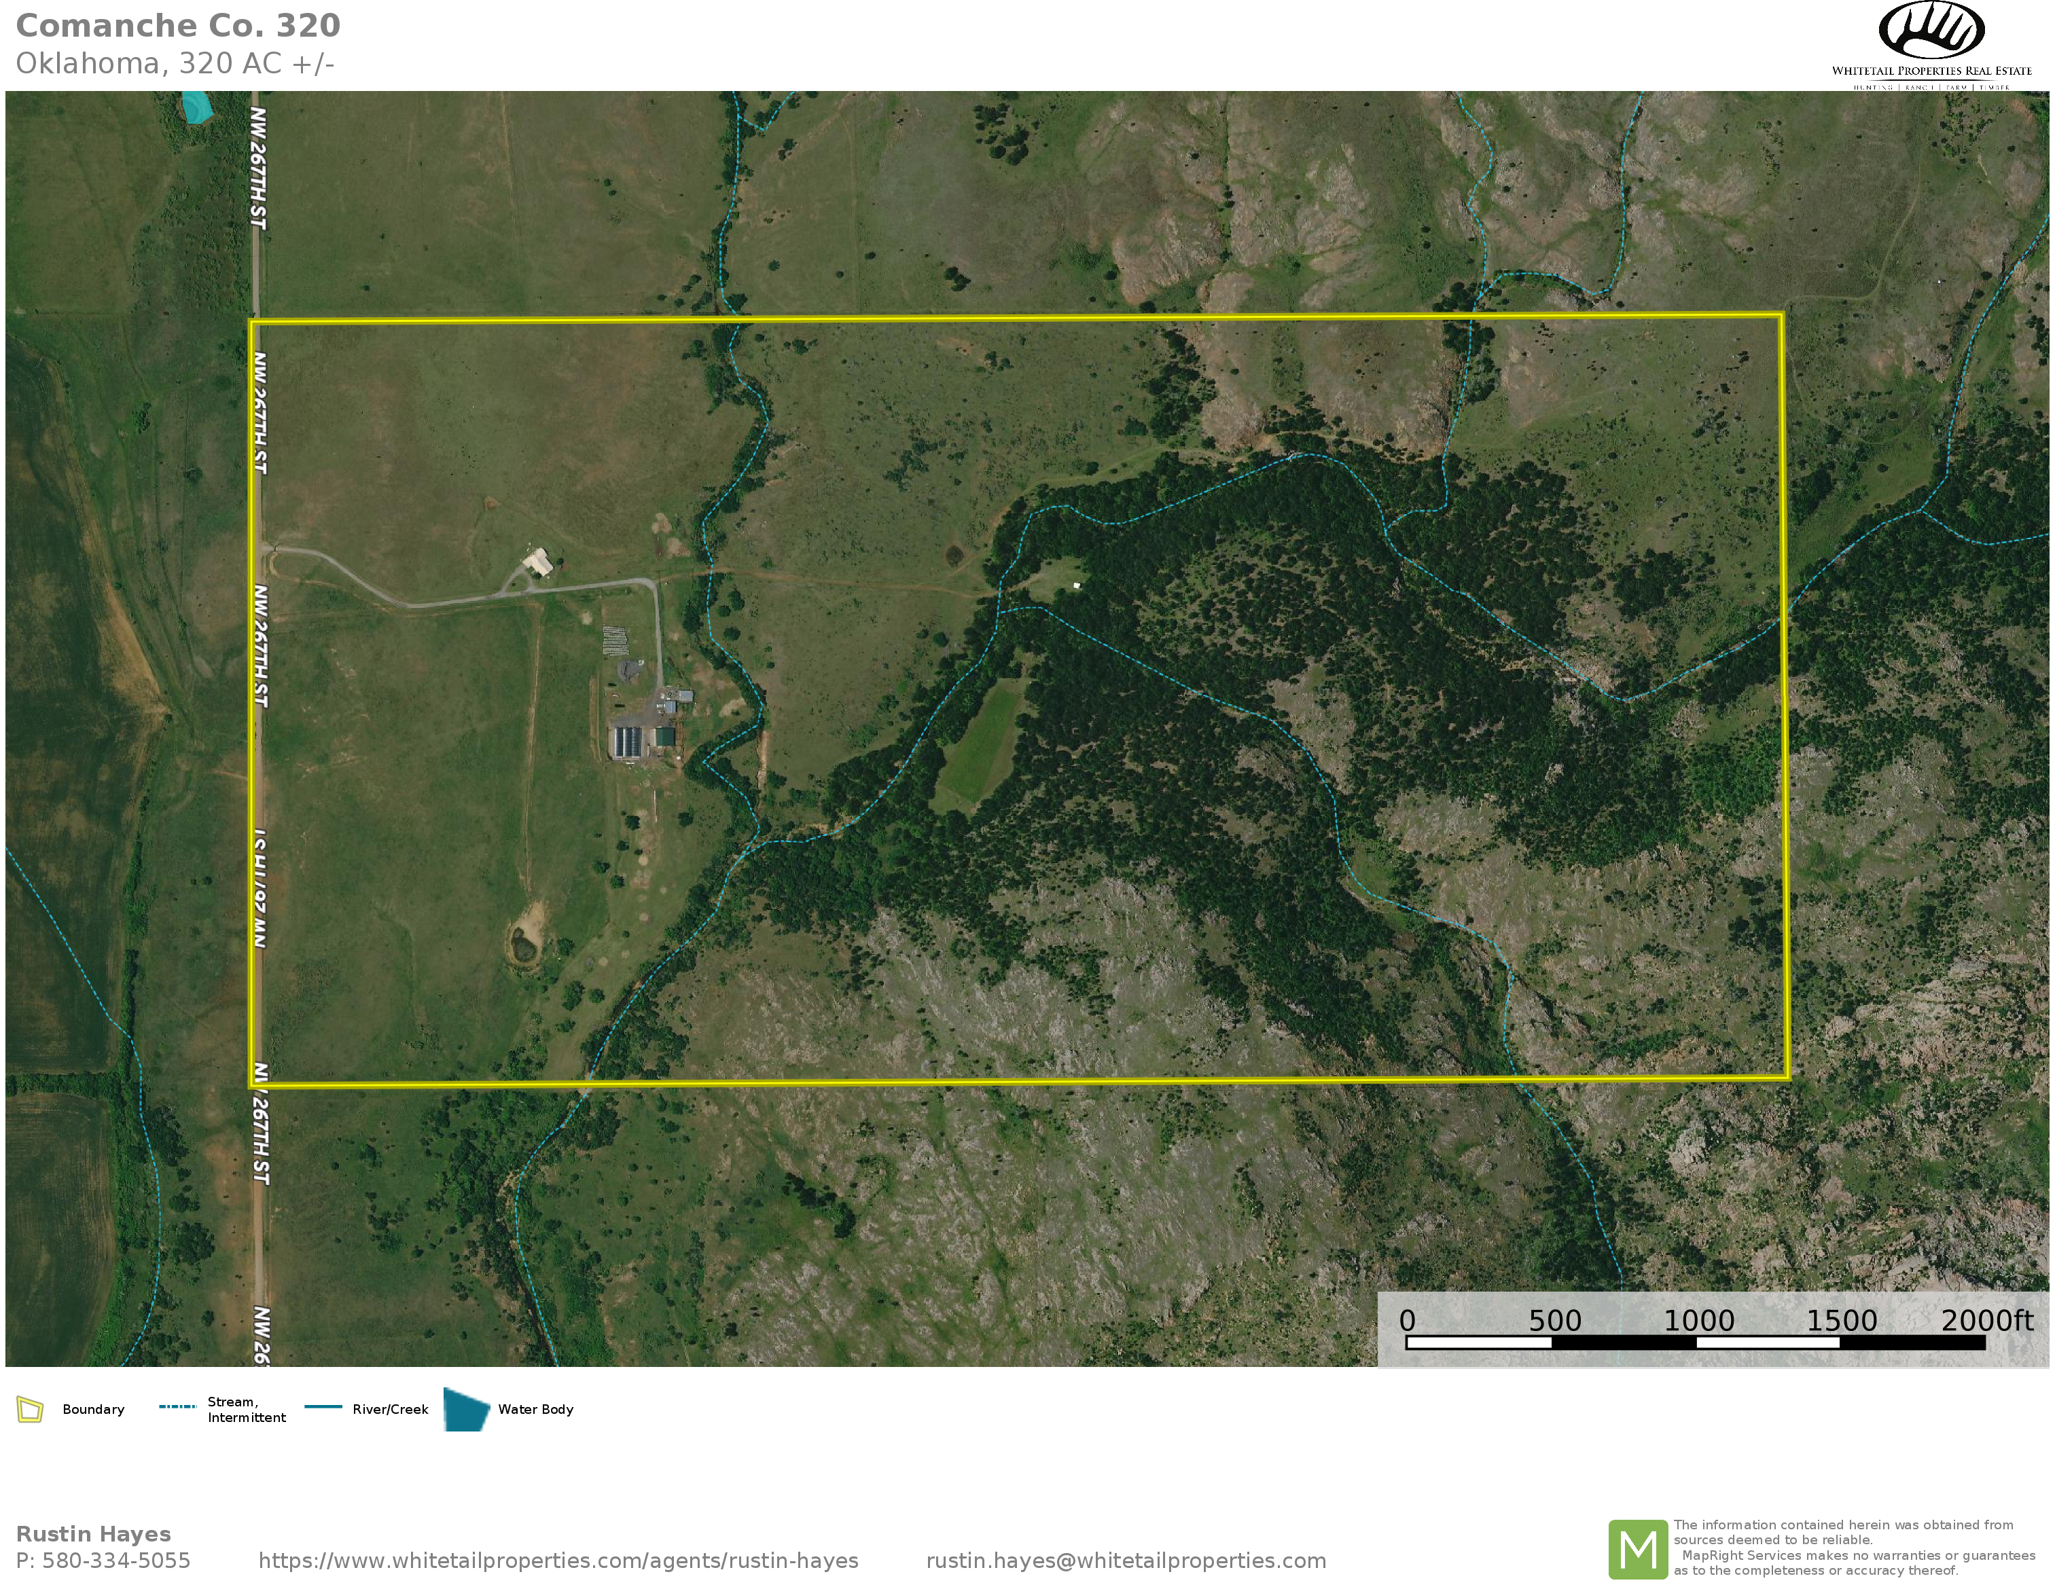2055x1587 pixels.
Task: Click the Stream, Intermittent dashed line icon
Action: [177, 1407]
